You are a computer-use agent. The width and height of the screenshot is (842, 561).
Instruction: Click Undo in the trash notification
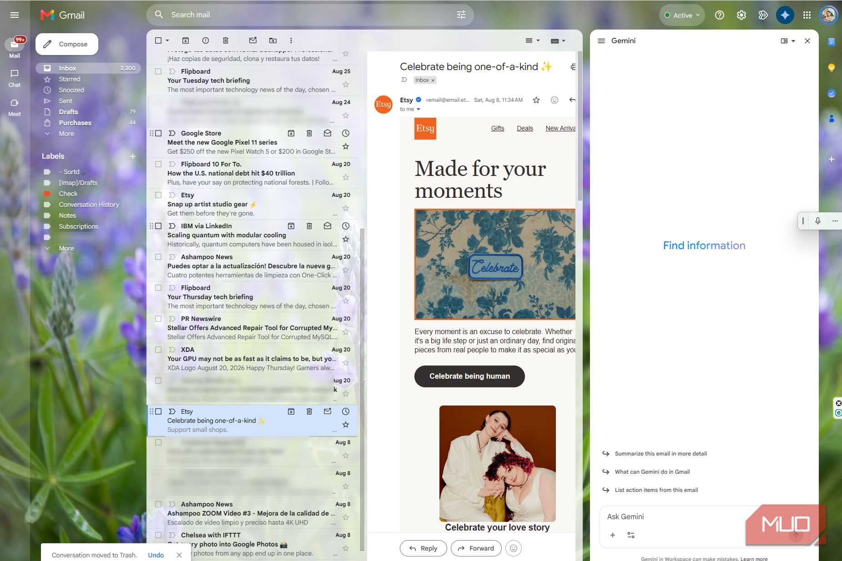(156, 555)
